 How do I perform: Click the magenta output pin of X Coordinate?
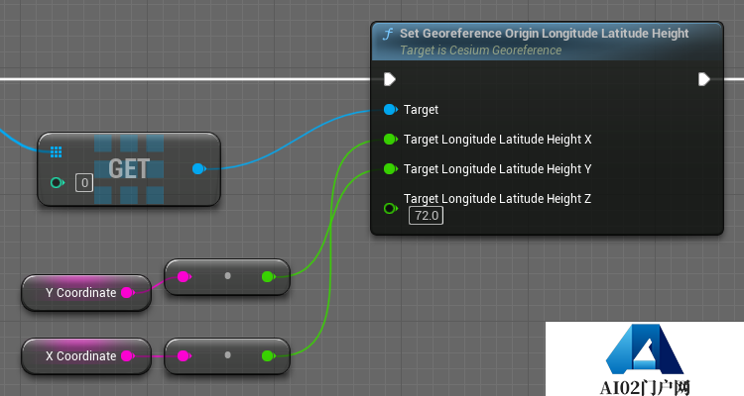tap(127, 355)
